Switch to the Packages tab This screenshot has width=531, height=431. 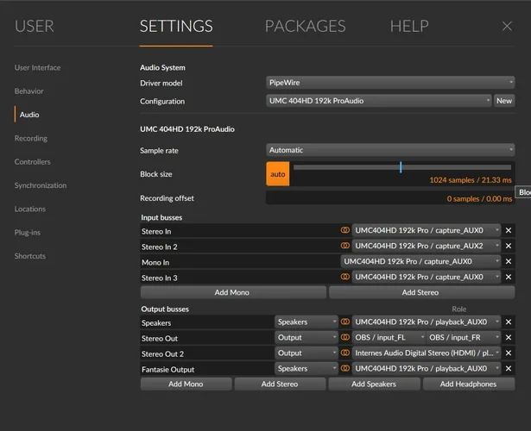[305, 27]
